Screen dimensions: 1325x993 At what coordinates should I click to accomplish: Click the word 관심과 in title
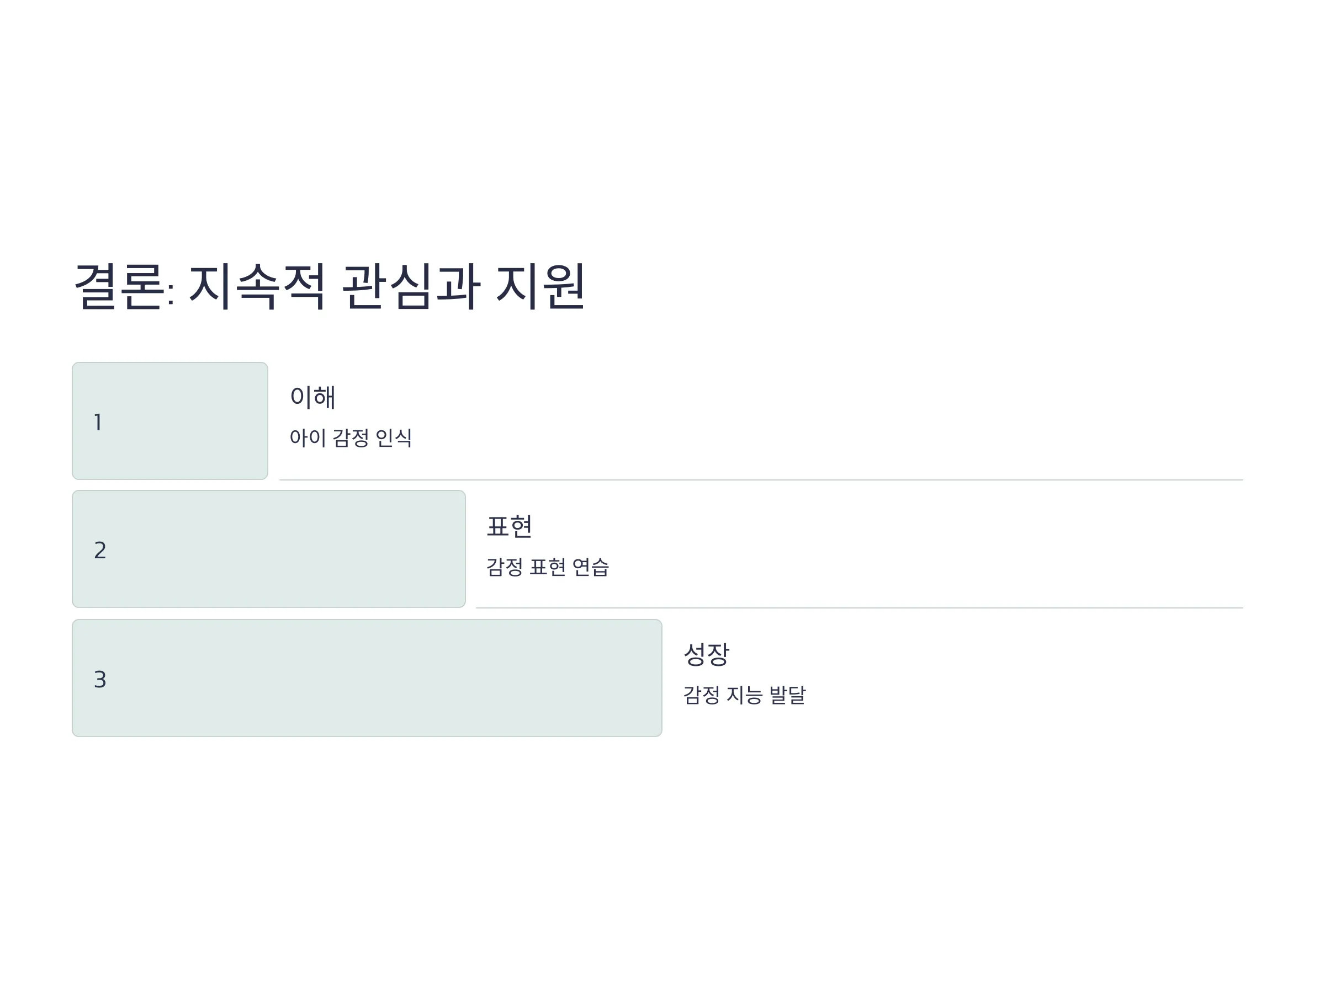coord(411,286)
